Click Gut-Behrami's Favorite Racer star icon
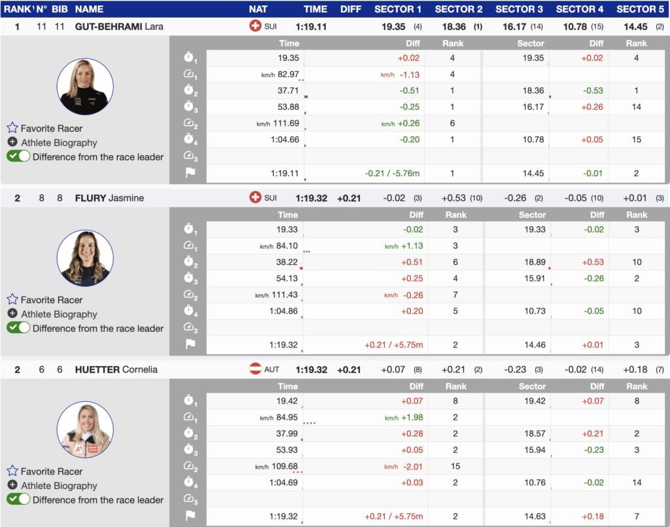 click(x=12, y=128)
